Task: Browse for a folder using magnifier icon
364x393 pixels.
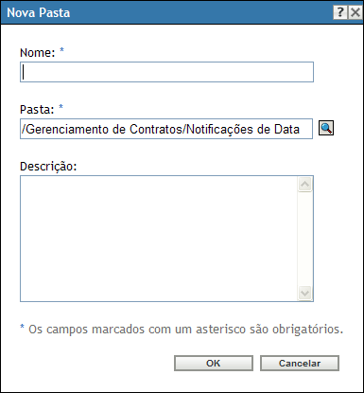Action: click(326, 128)
